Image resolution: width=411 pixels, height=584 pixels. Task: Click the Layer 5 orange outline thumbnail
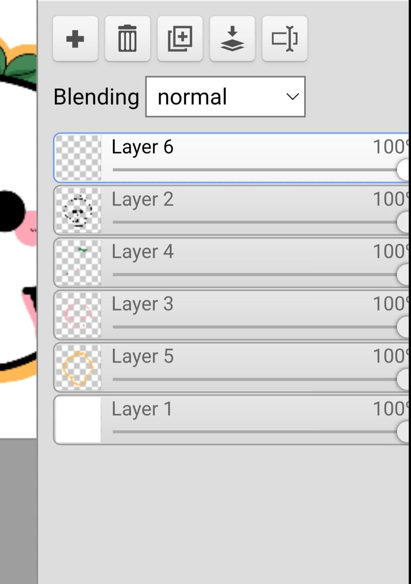[78, 367]
